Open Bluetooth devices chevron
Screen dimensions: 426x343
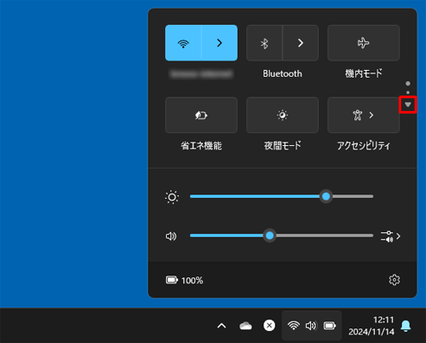pos(301,43)
